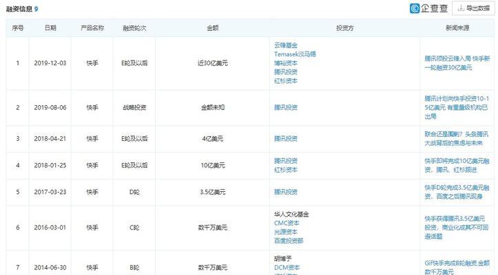Open investor link 博裕资本
Image resolution: width=498 pixels, height=275 pixels.
coord(286,63)
